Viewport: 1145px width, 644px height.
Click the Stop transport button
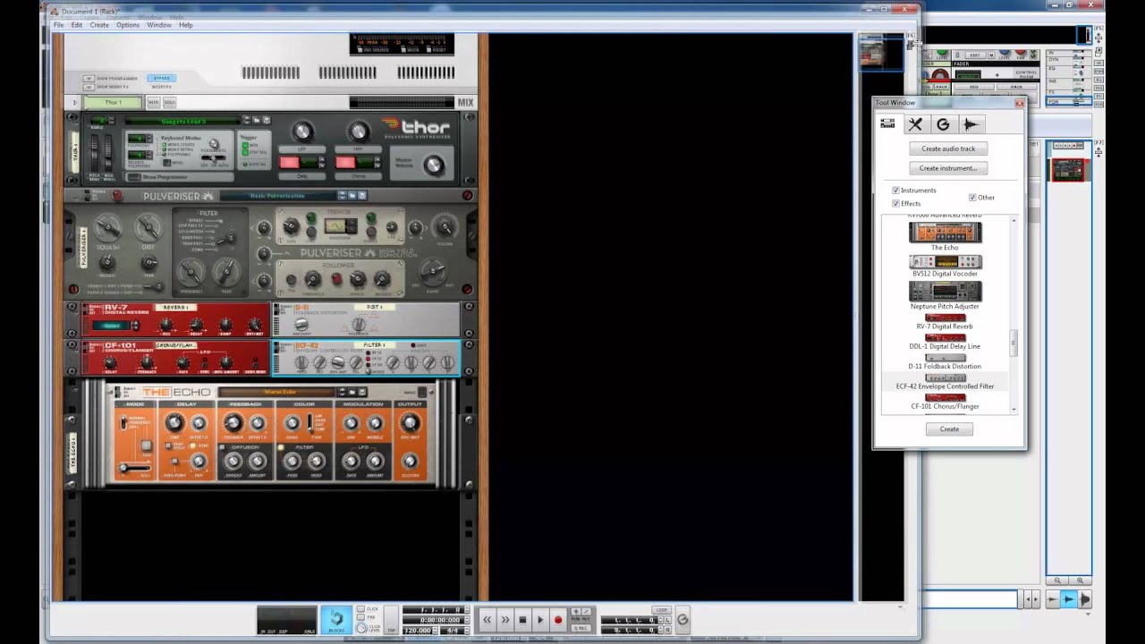[x=522, y=619]
